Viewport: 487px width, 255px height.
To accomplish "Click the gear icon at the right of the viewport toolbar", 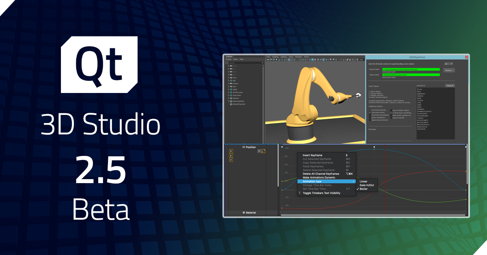I will (x=358, y=60).
